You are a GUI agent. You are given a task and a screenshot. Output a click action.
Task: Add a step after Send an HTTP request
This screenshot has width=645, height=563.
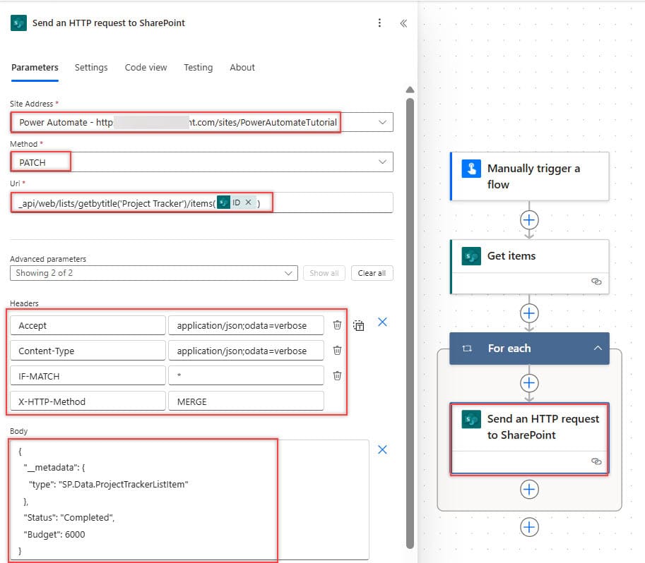click(x=529, y=490)
